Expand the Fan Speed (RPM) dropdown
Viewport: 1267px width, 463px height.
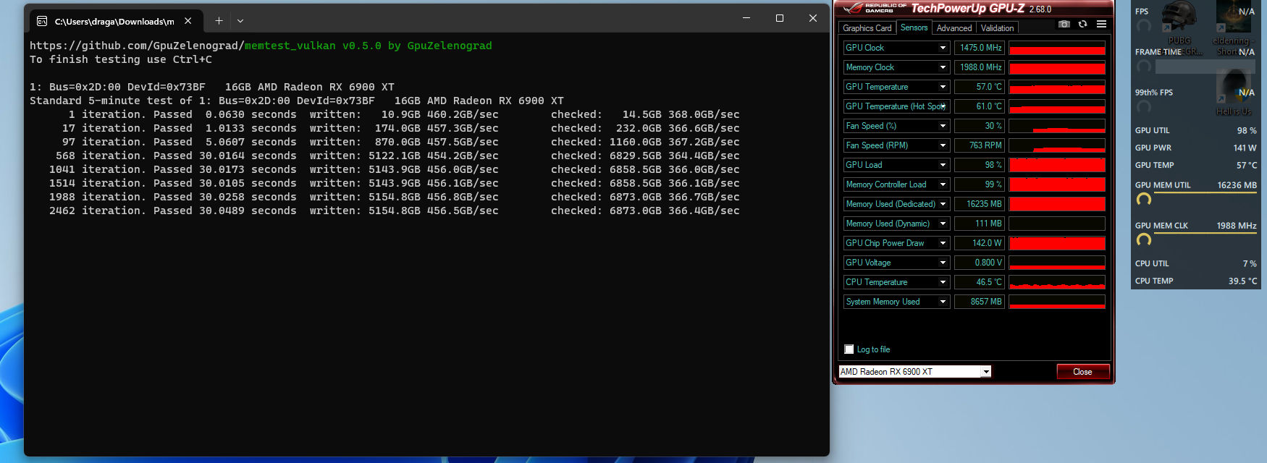coord(943,145)
